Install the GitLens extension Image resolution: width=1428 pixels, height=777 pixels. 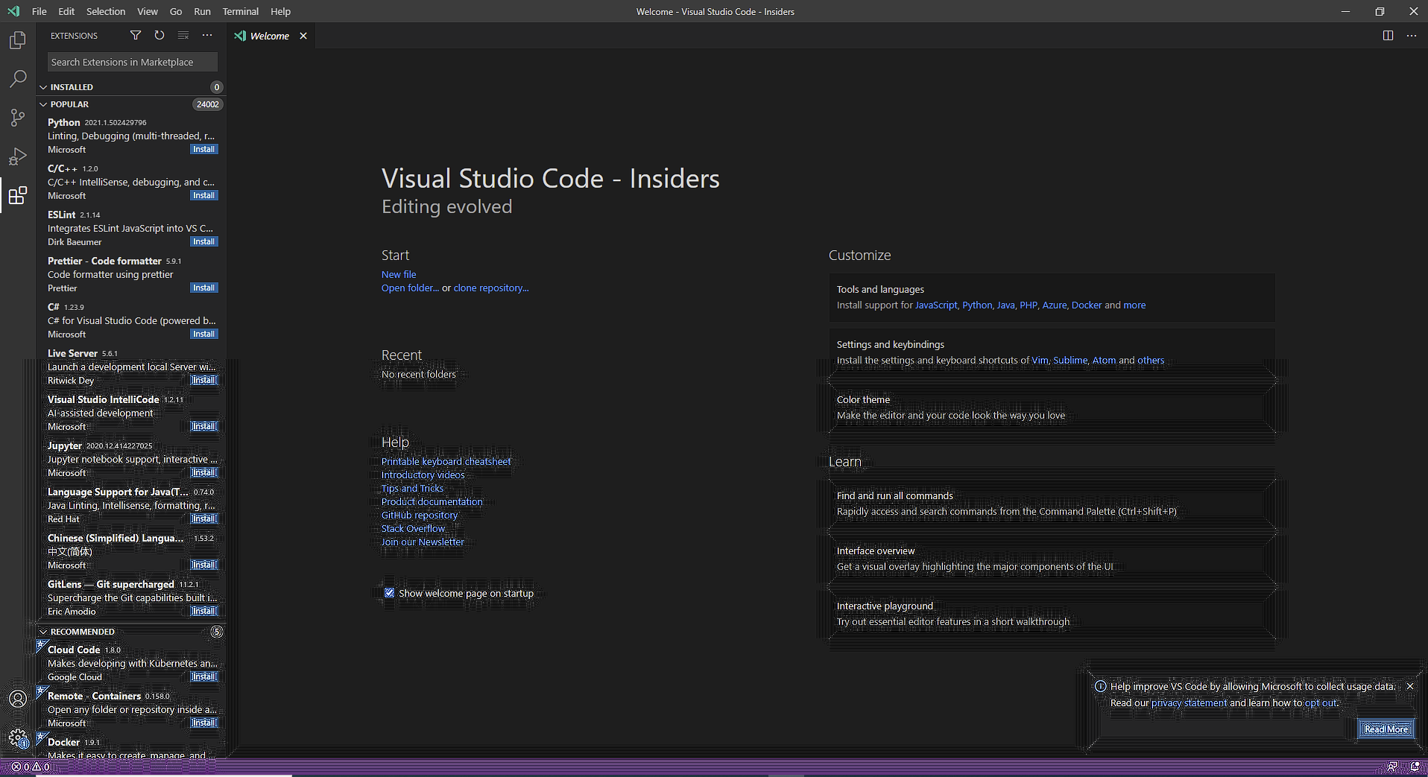pyautogui.click(x=203, y=612)
